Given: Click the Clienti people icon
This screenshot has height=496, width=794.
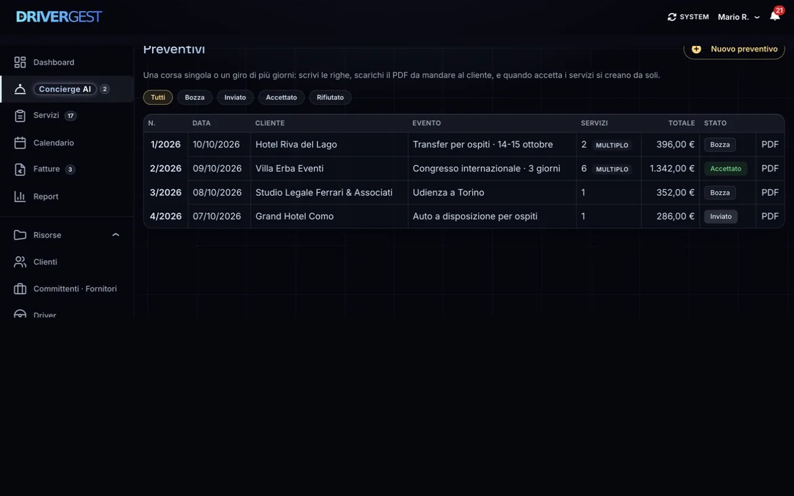Looking at the screenshot, I should click(20, 262).
